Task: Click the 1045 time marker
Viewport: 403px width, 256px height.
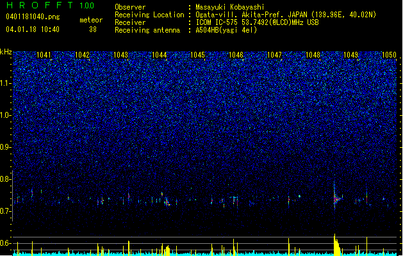Action: pos(197,55)
